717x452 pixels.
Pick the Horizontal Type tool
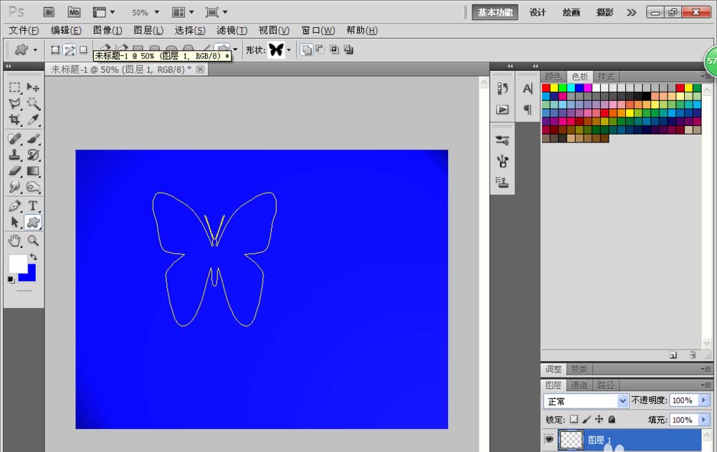tap(33, 206)
